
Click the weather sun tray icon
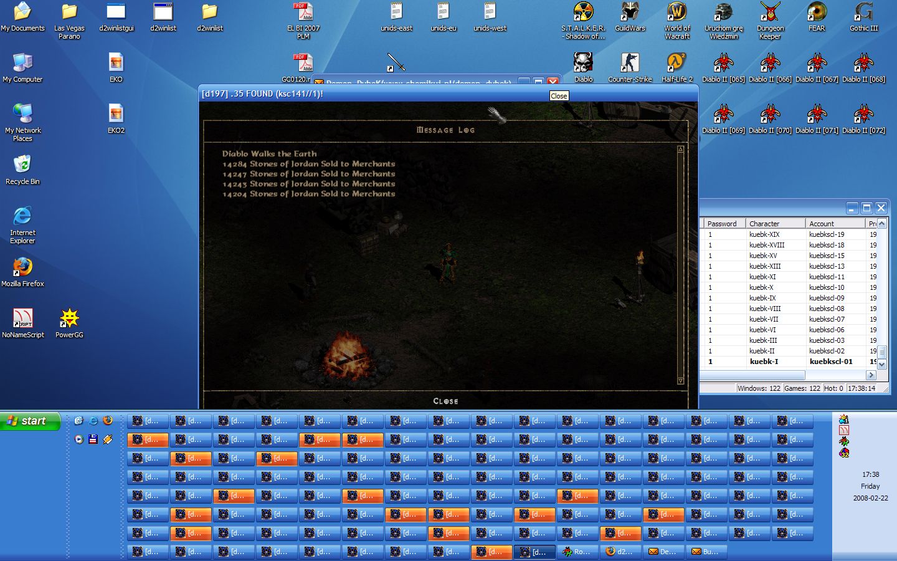pos(844,419)
